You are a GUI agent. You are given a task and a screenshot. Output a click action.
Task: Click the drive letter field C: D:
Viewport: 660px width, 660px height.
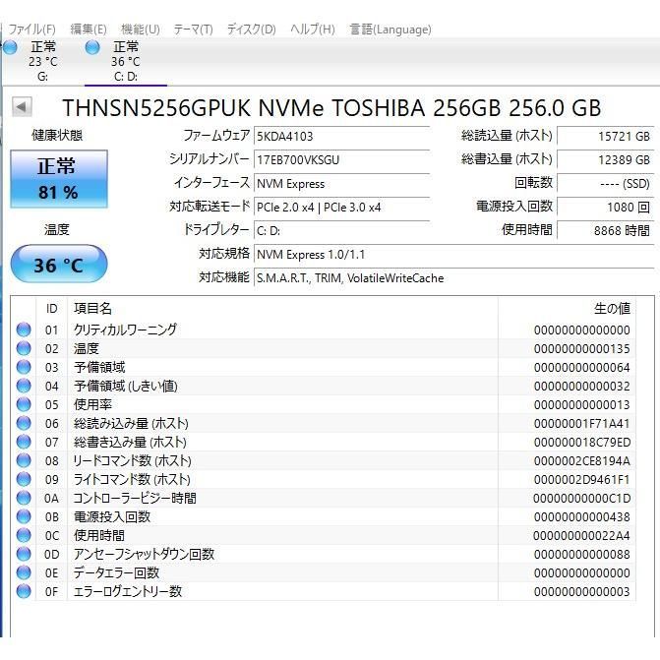tap(341, 230)
